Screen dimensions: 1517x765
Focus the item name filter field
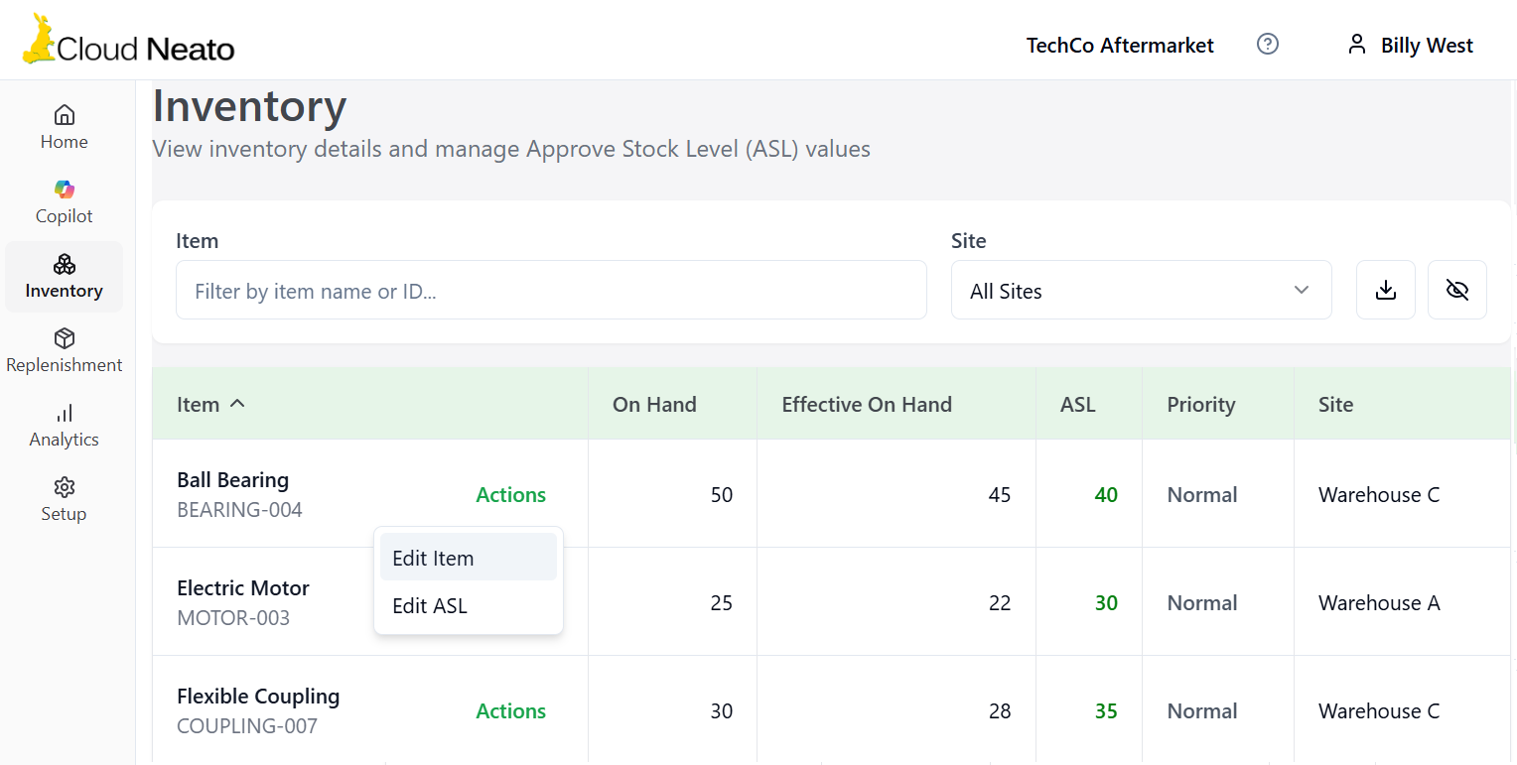pos(551,290)
